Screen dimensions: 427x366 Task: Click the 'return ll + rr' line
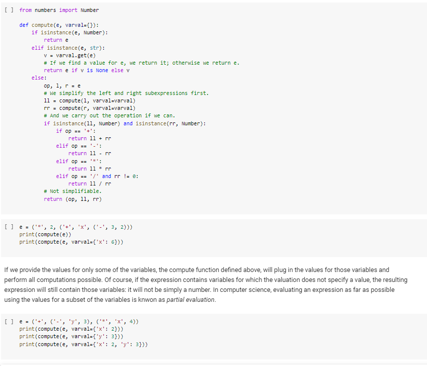(x=89, y=138)
